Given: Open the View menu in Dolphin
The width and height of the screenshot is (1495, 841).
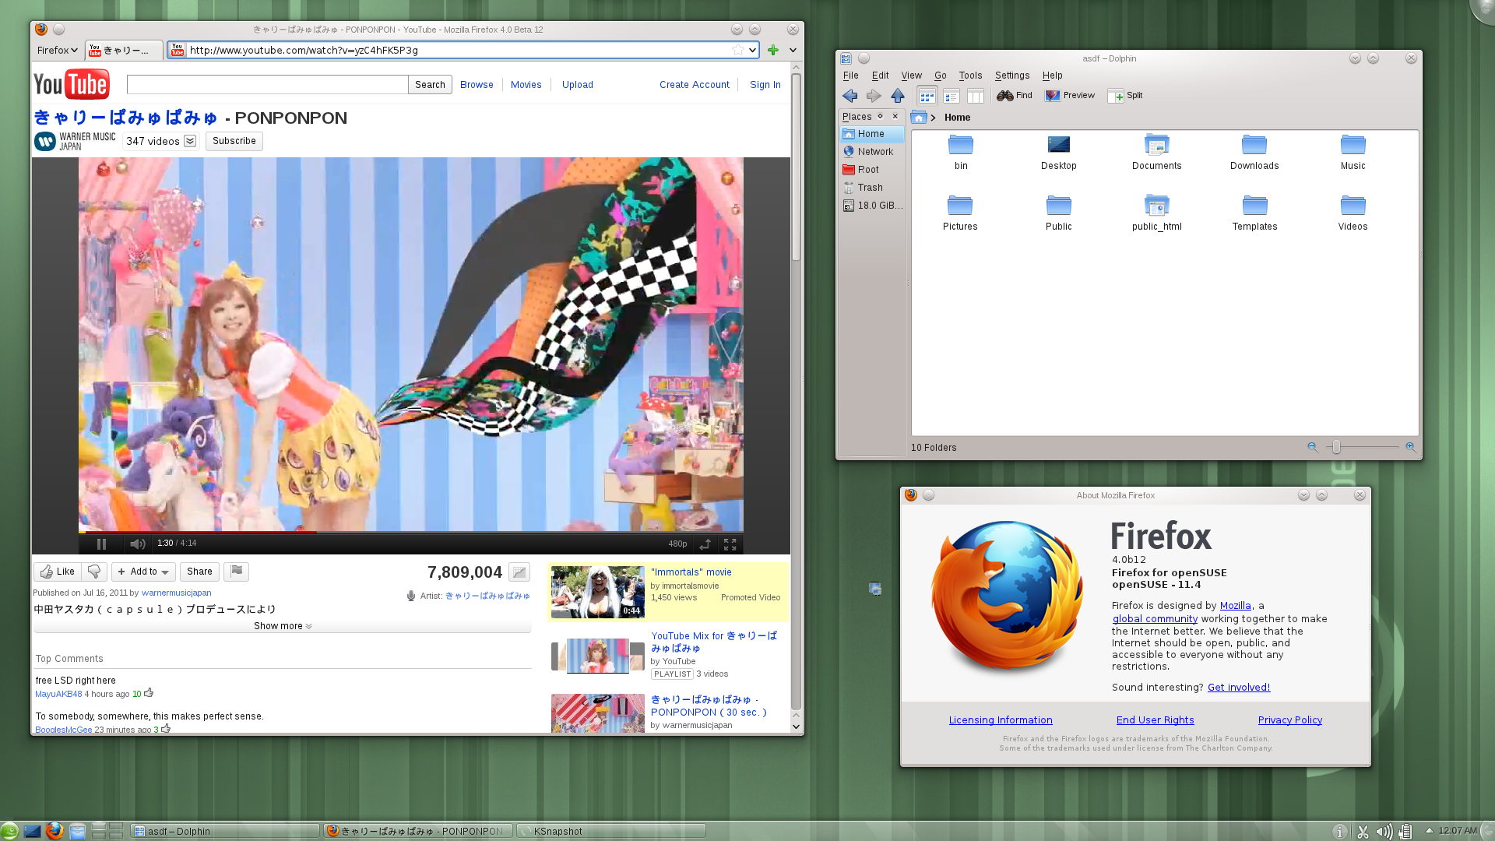Looking at the screenshot, I should tap(912, 76).
